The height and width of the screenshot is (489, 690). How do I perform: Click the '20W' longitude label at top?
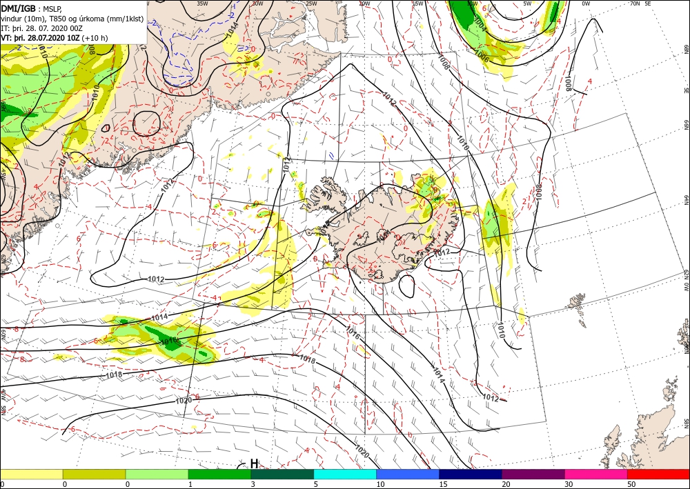pos(364,3)
